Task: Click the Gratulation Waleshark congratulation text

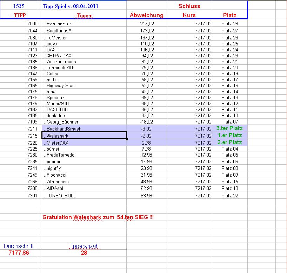Action: coord(98,217)
